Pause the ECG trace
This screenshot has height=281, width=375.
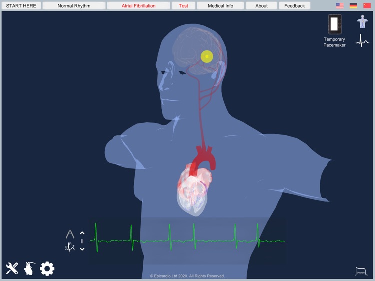click(x=82, y=241)
